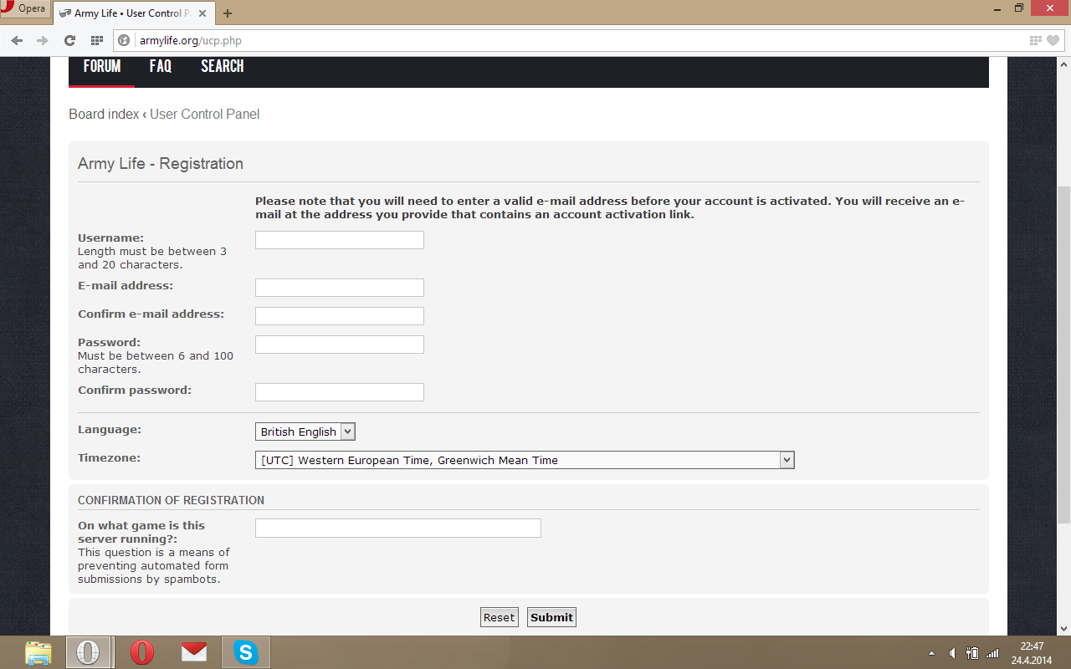1071x669 pixels.
Task: Open the Language selection dropdown
Action: pos(305,431)
